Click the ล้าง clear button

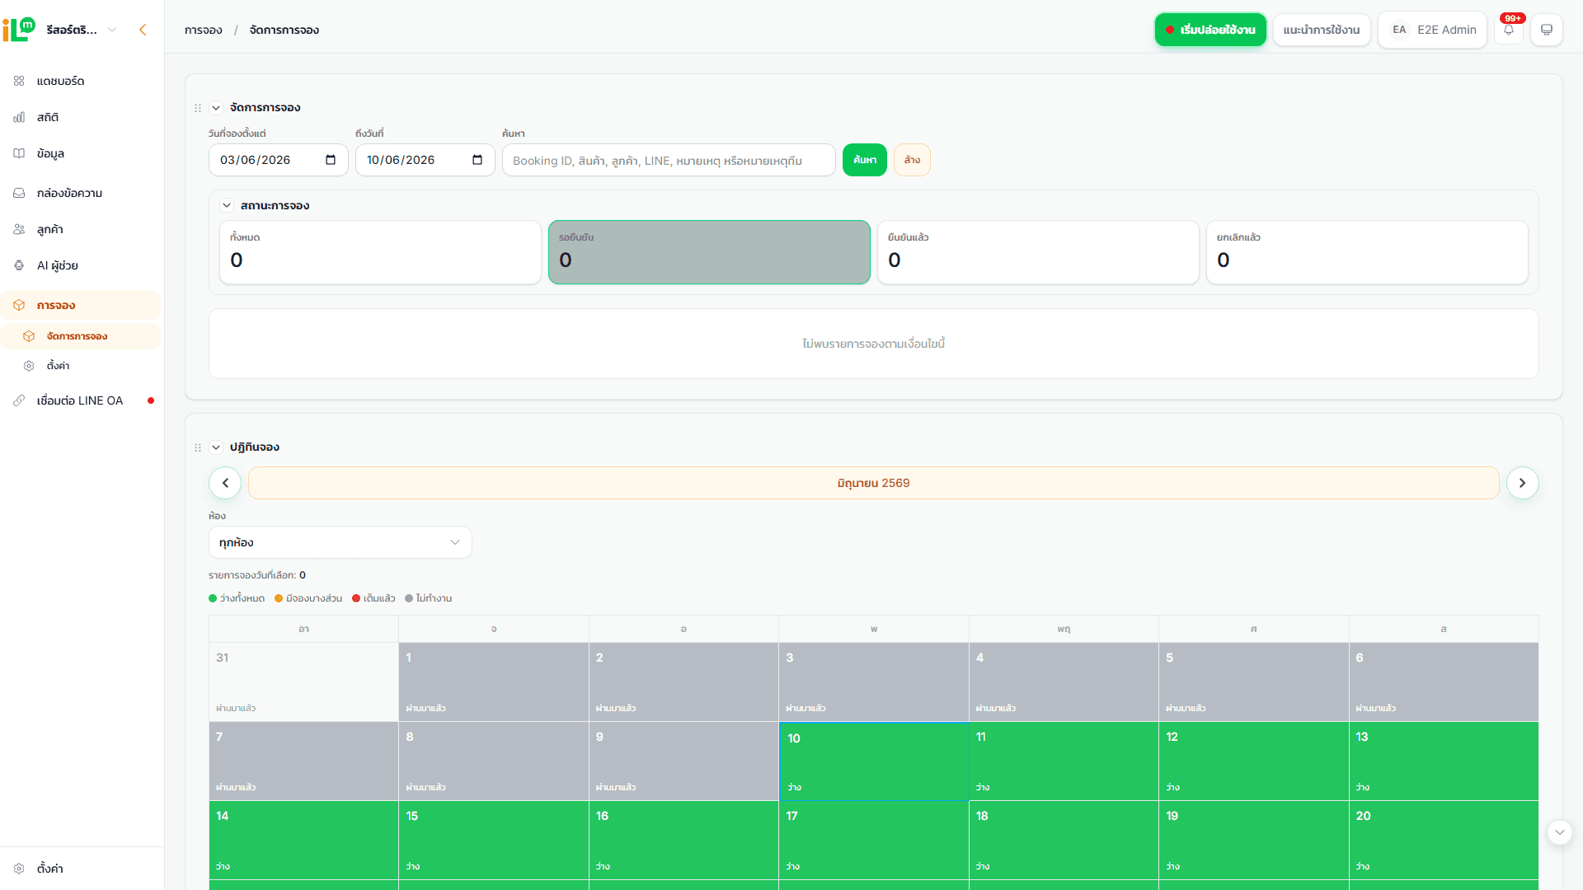coord(912,160)
